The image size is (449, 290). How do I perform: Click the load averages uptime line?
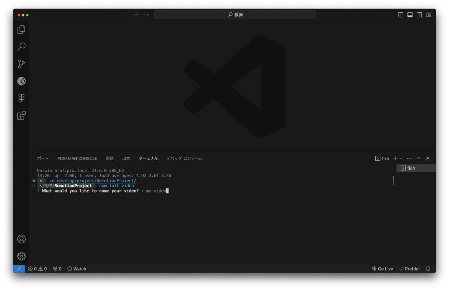tap(104, 176)
